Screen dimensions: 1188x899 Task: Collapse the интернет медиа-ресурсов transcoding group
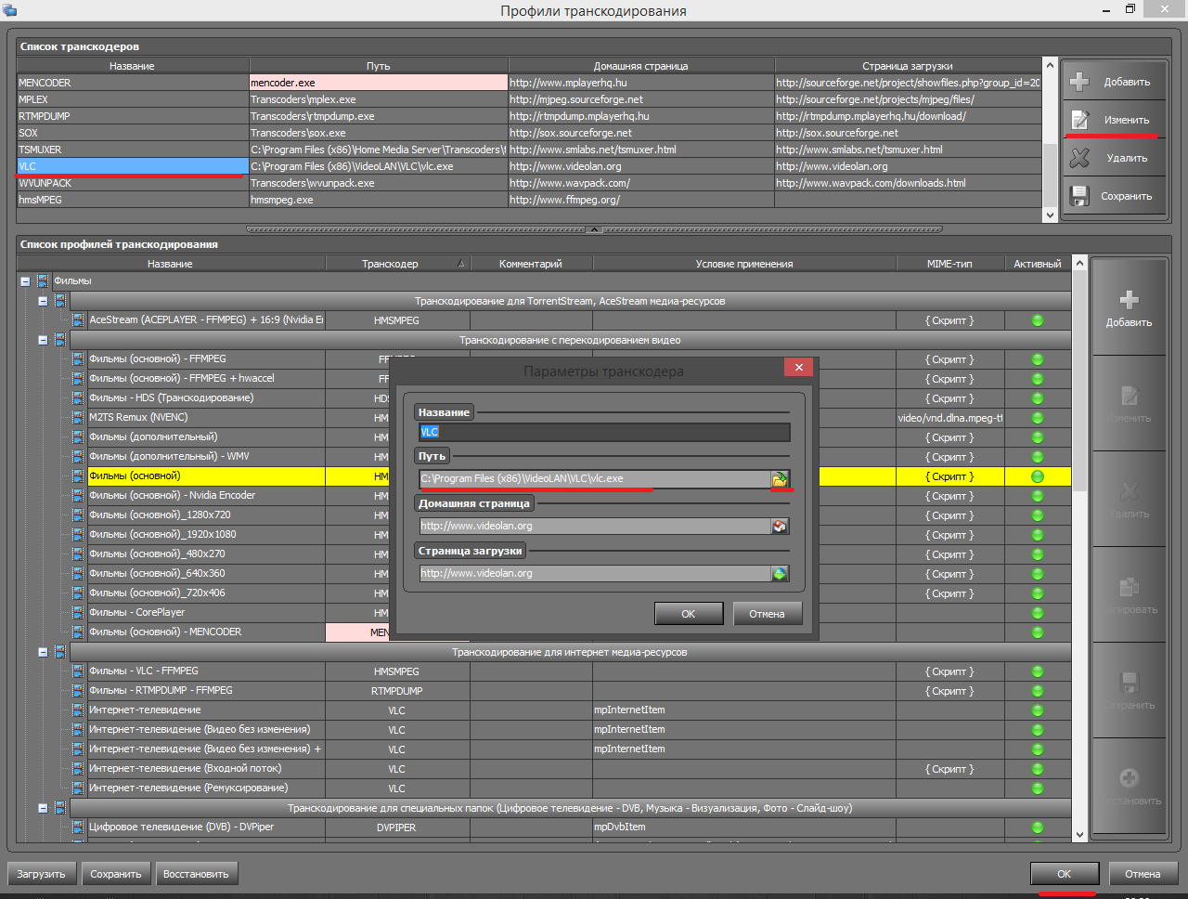pyautogui.click(x=43, y=653)
